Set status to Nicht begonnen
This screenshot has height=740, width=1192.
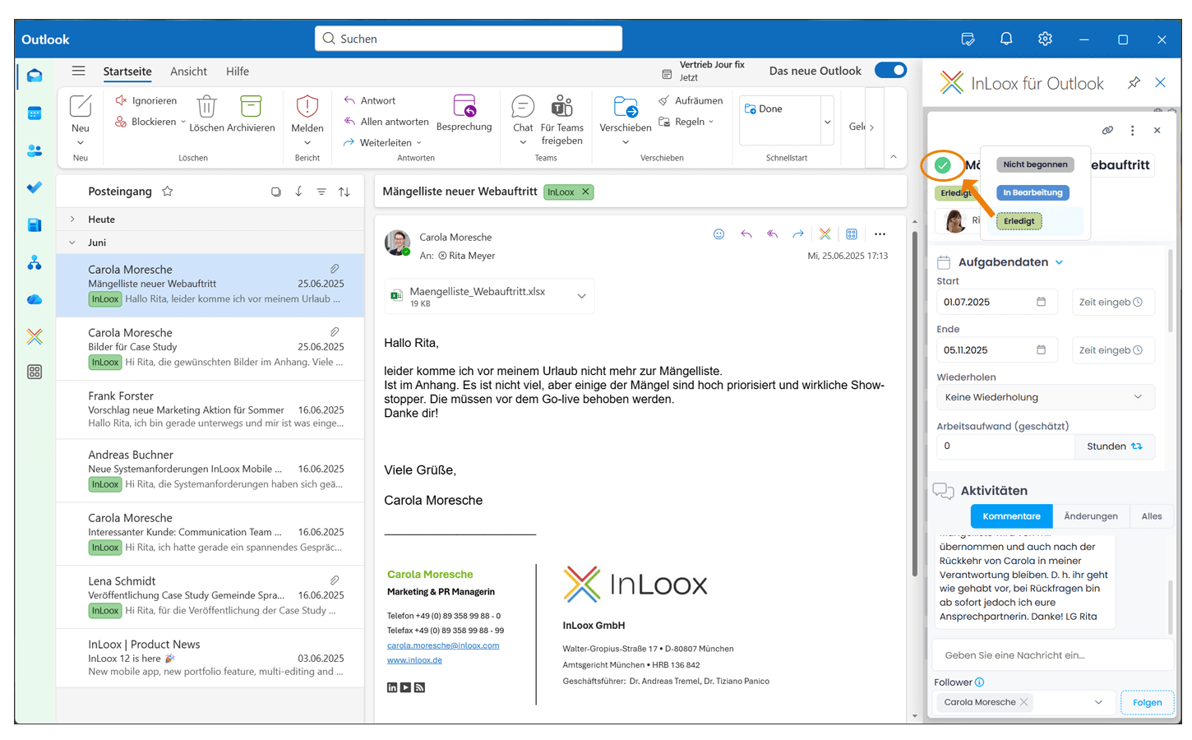tap(1035, 164)
